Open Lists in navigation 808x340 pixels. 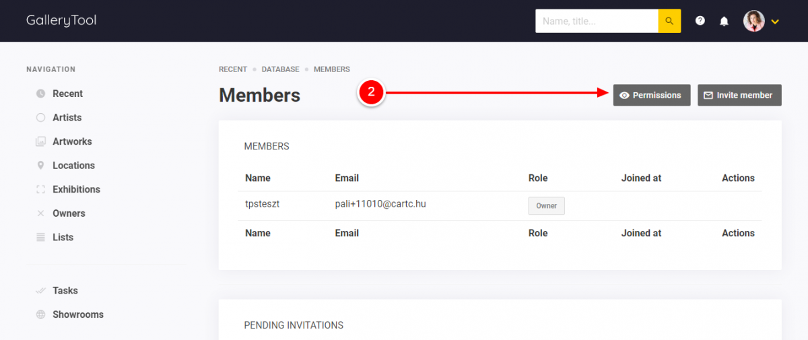point(63,237)
